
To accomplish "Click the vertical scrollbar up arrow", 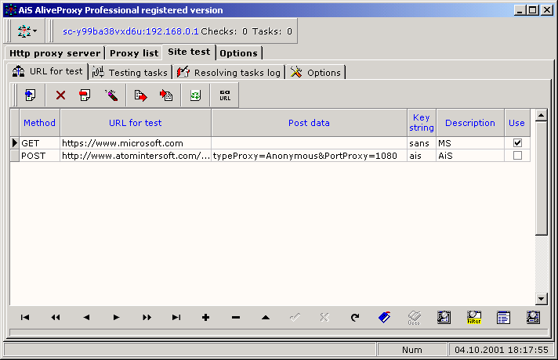I will point(542,115).
